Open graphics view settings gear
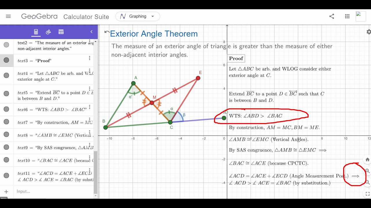371x208 pixels. coord(369,32)
